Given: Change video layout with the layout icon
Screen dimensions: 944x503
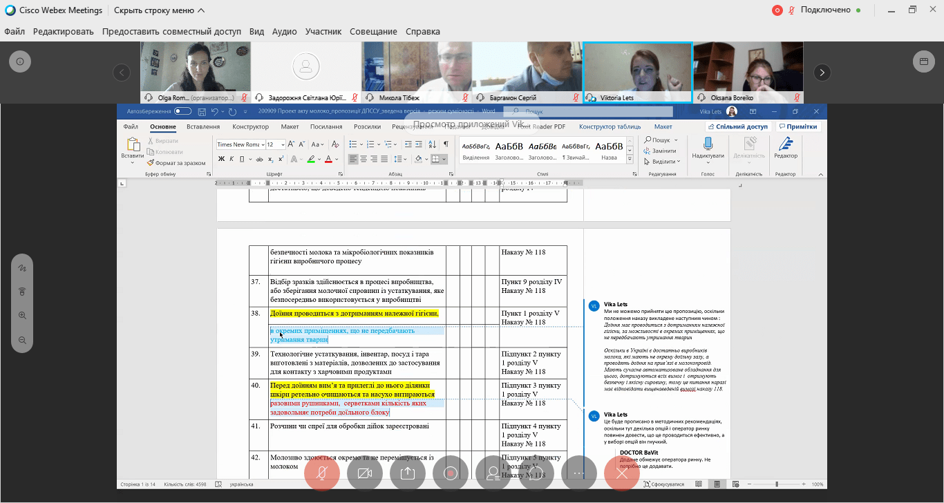Looking at the screenshot, I should click(924, 61).
